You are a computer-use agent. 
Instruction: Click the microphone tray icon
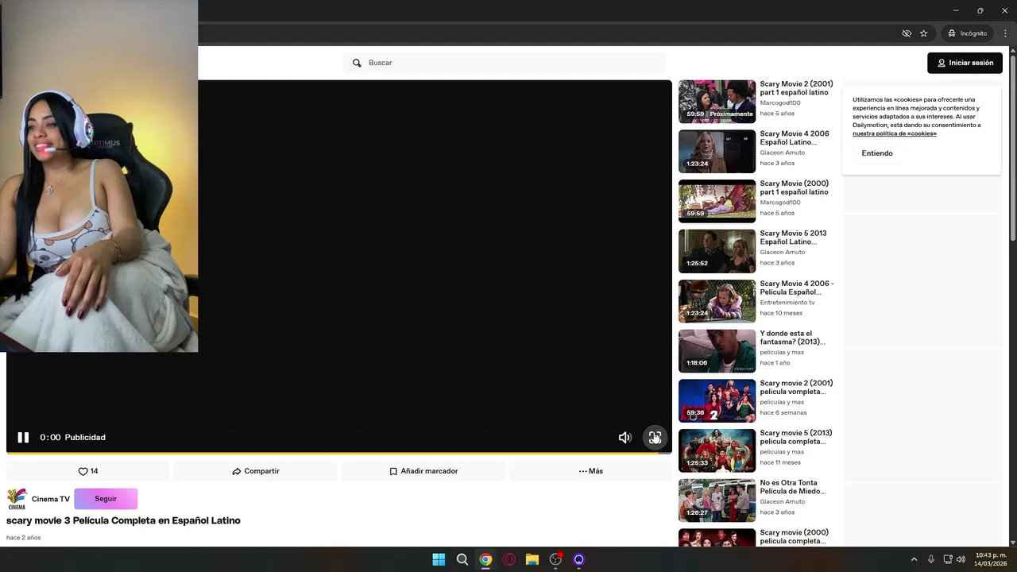point(931,559)
